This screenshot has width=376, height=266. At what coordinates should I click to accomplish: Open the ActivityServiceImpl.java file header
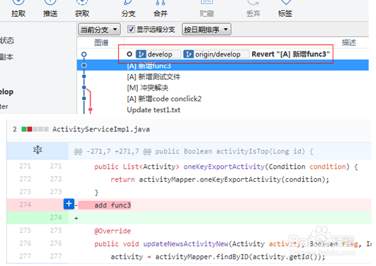(101, 129)
